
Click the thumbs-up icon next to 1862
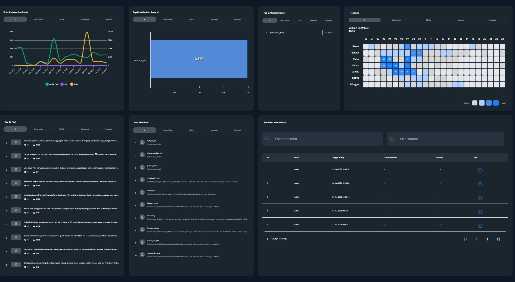click(x=33, y=145)
